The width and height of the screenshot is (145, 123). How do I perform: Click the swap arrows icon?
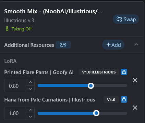pyautogui.click(x=119, y=19)
